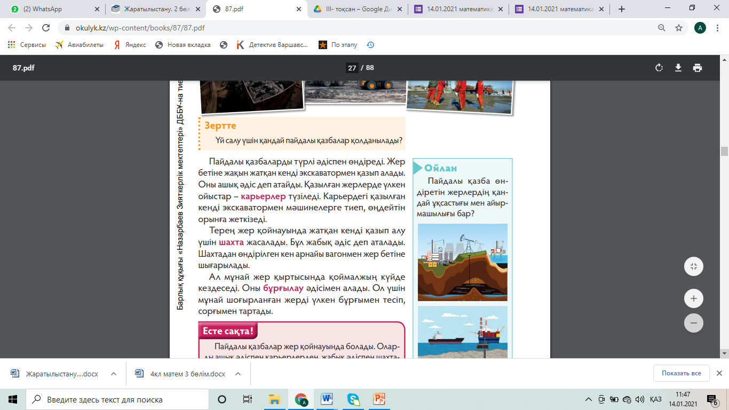Open Skype from the taskbar

353,399
